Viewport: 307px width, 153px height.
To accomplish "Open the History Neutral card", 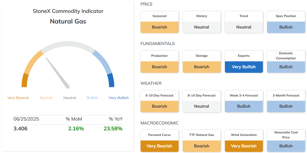I will (202, 22).
